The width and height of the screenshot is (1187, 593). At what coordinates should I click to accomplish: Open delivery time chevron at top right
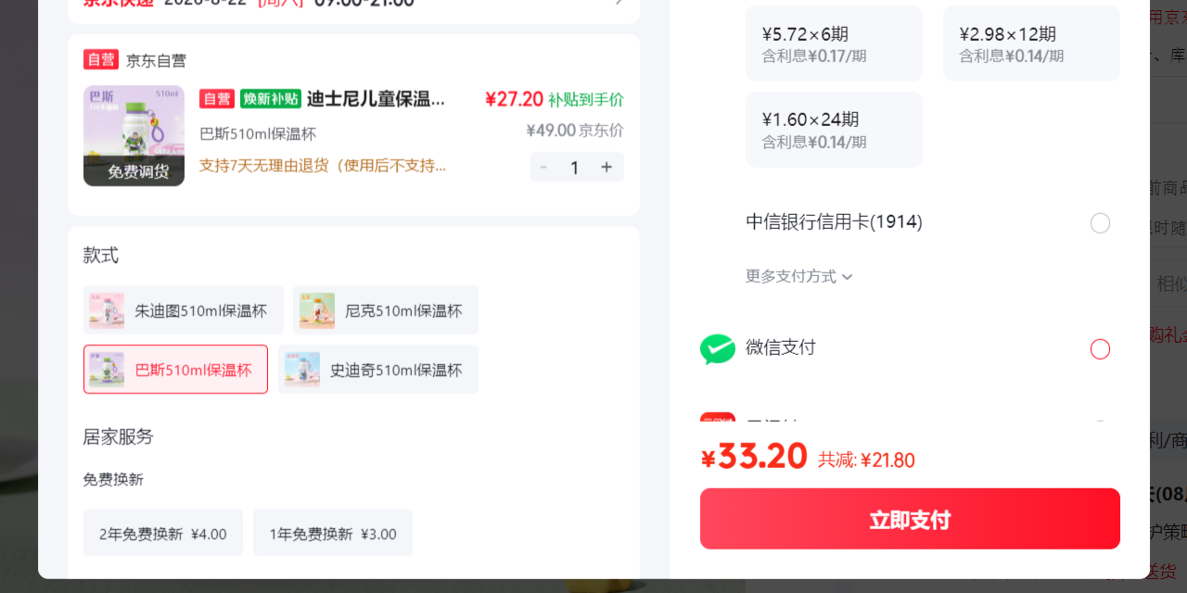pos(619,3)
